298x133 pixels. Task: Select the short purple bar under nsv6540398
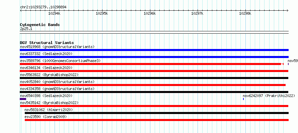(x=23, y=99)
